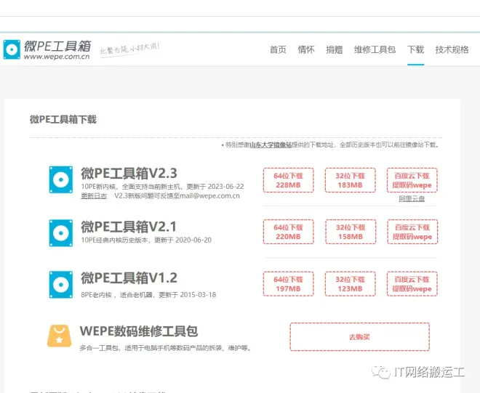The image size is (480, 393).
Task: Download V2.3 64位 228MB
Action: click(x=289, y=180)
